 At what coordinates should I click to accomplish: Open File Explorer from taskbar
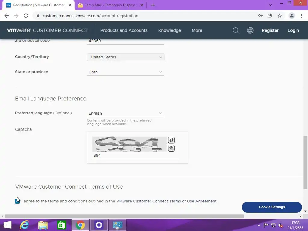point(43,225)
